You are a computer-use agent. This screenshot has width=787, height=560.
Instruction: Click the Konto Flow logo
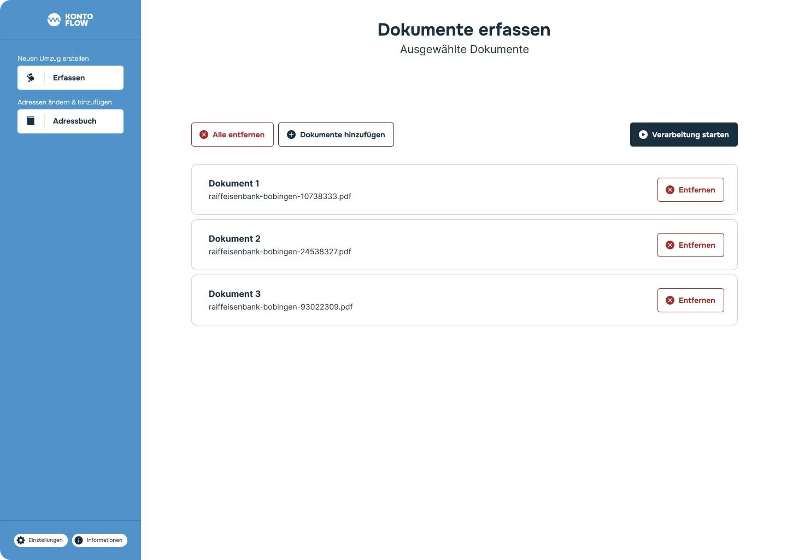[70, 20]
